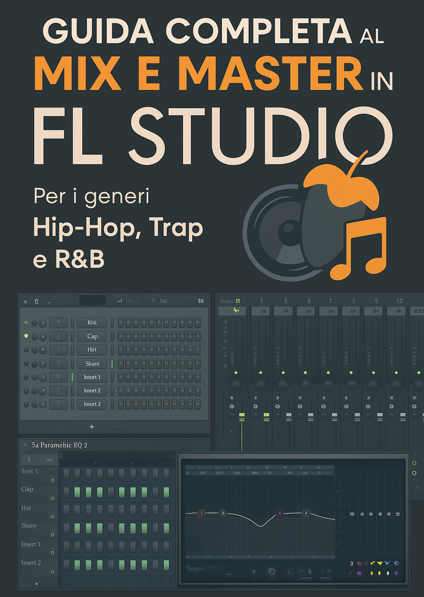Toggle the green mute dot on mixer track 8
The width and height of the screenshot is (424, 597).
point(305,373)
